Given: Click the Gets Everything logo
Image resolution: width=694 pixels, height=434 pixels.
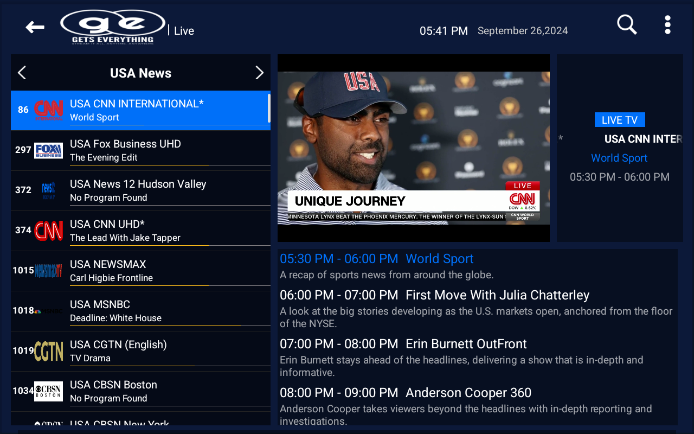Looking at the screenshot, I should [x=113, y=27].
